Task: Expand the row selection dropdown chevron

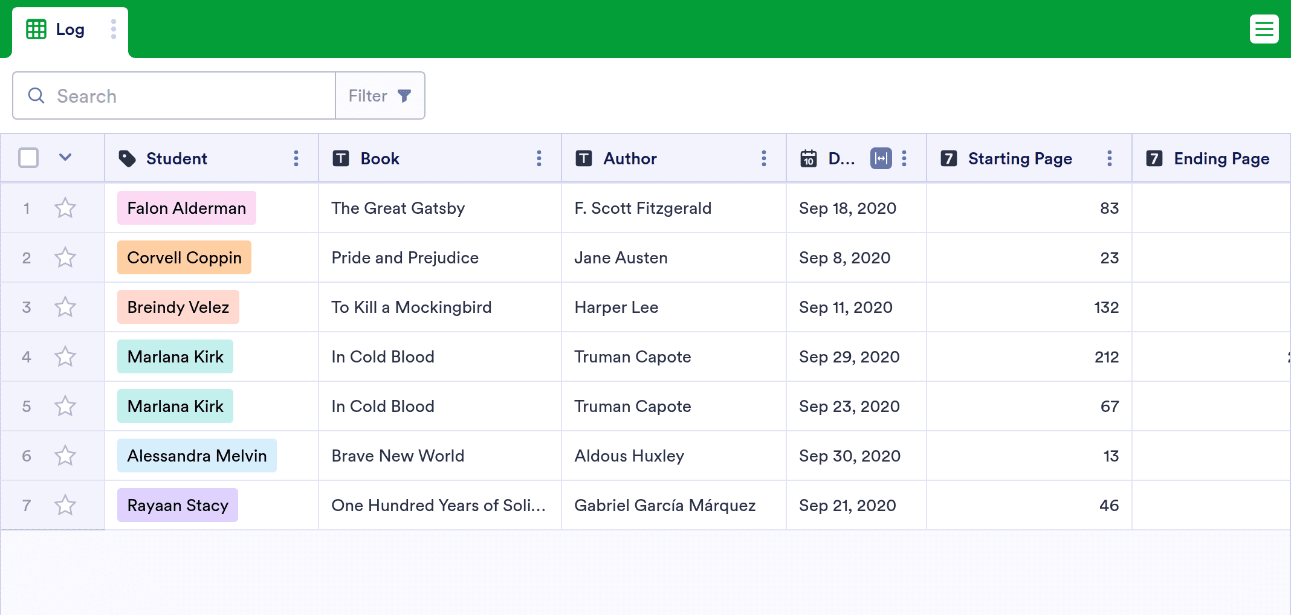Action: click(x=65, y=158)
